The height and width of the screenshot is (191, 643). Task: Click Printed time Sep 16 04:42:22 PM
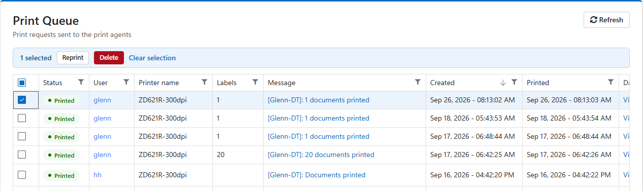(569, 175)
